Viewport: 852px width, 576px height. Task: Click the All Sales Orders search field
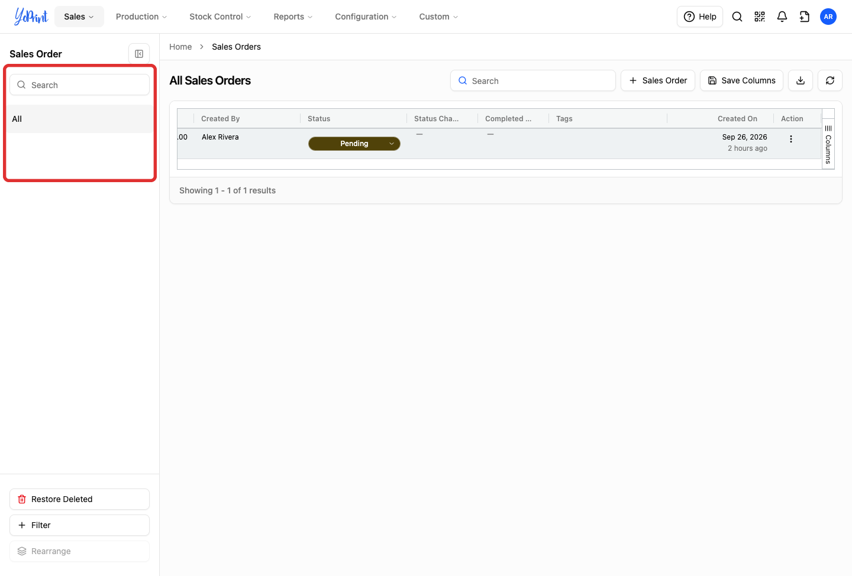pos(533,80)
